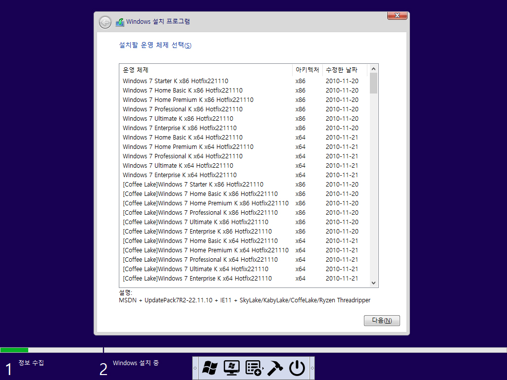
Task: Open the monitor icon in bottom toolbar
Action: coord(232,368)
